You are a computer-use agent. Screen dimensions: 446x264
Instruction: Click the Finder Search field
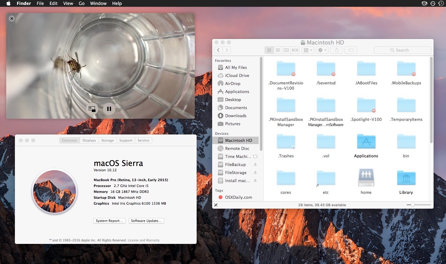[403, 50]
